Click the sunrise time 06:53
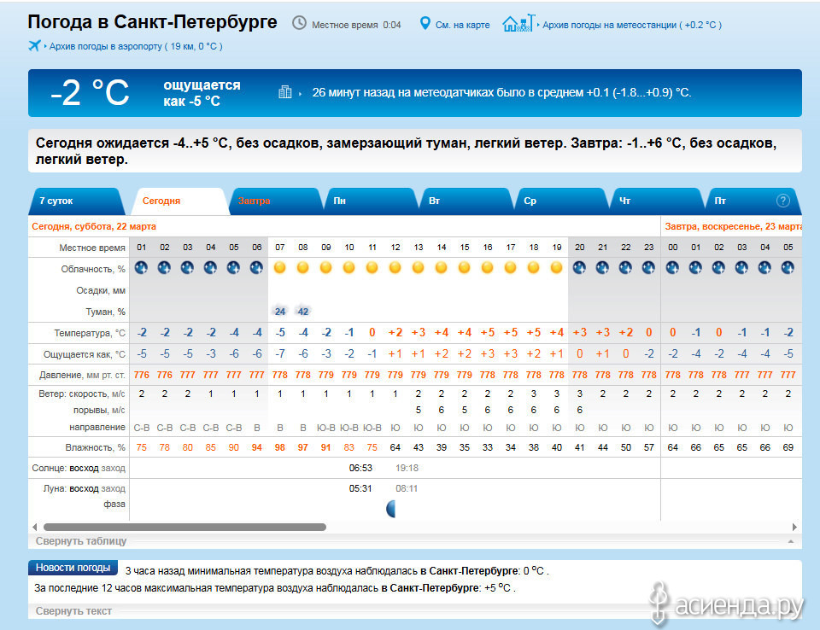The width and height of the screenshot is (820, 630). point(360,468)
